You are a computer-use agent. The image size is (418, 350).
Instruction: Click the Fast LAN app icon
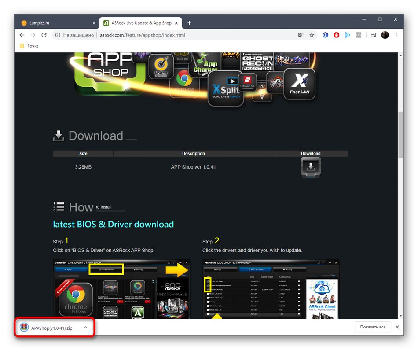[299, 84]
